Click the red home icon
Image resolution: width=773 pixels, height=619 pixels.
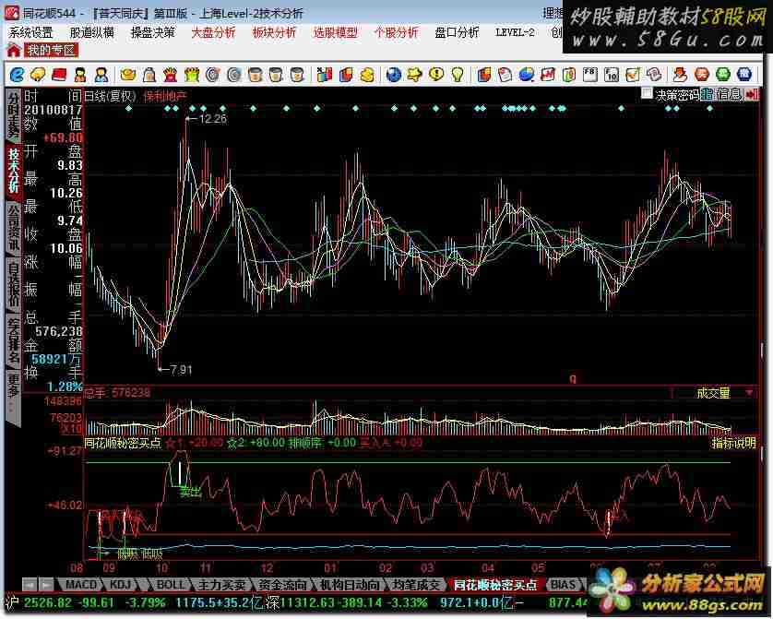point(13,50)
